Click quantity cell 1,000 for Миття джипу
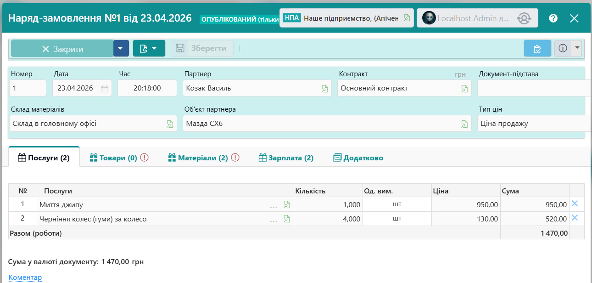The width and height of the screenshot is (592, 283). (x=328, y=205)
